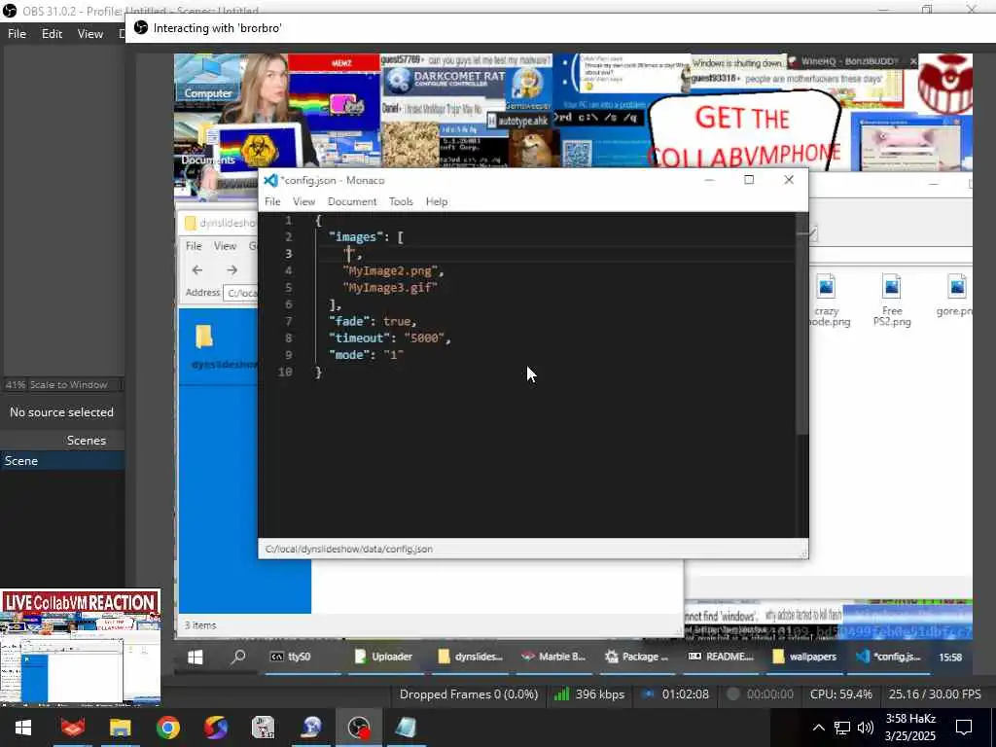Launch Google Chrome from host taskbar
Screen dimensions: 996x747
167,728
